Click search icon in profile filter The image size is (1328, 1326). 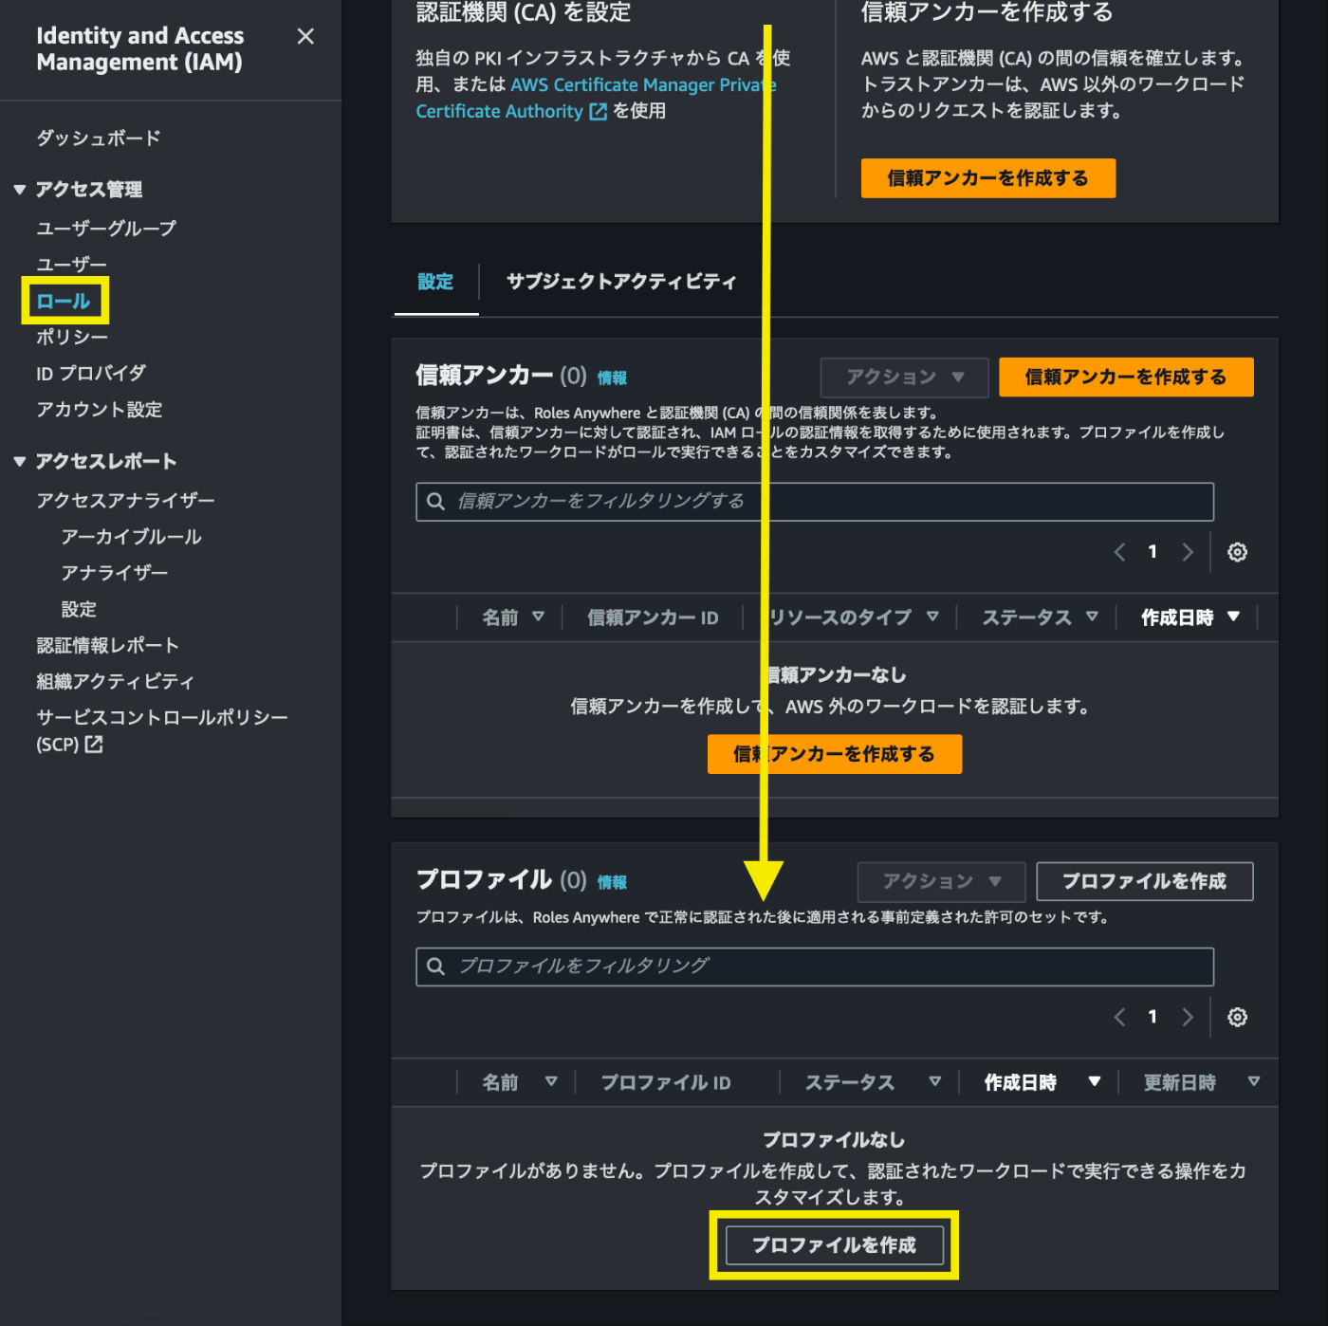(435, 967)
